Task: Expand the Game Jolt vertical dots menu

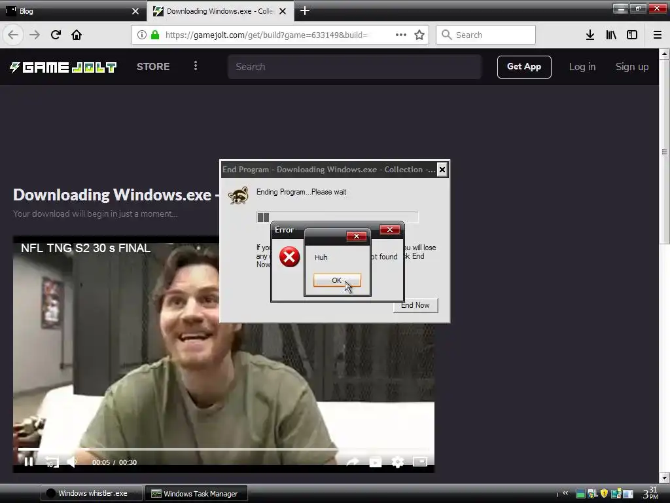Action: pos(195,66)
